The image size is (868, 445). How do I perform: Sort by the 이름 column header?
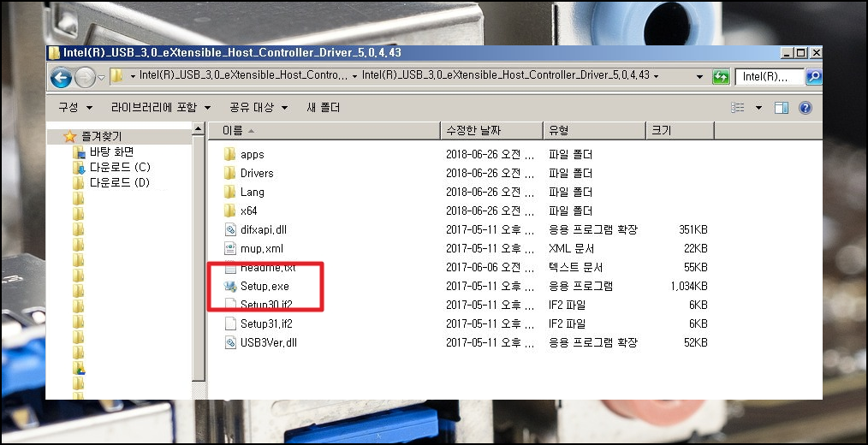pos(324,131)
